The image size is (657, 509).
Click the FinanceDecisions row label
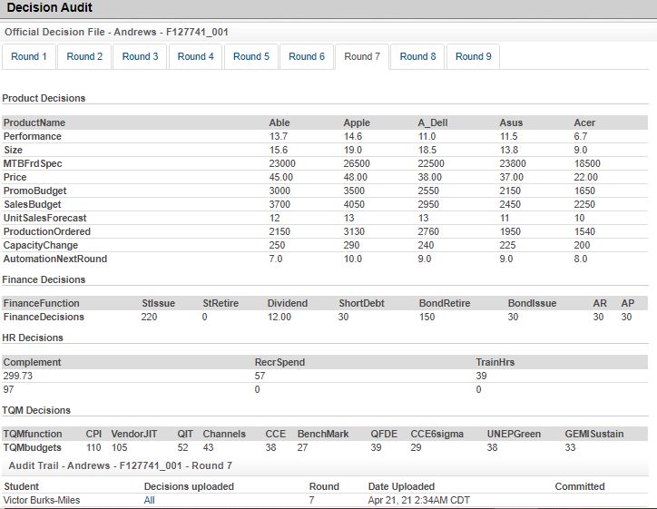click(44, 317)
